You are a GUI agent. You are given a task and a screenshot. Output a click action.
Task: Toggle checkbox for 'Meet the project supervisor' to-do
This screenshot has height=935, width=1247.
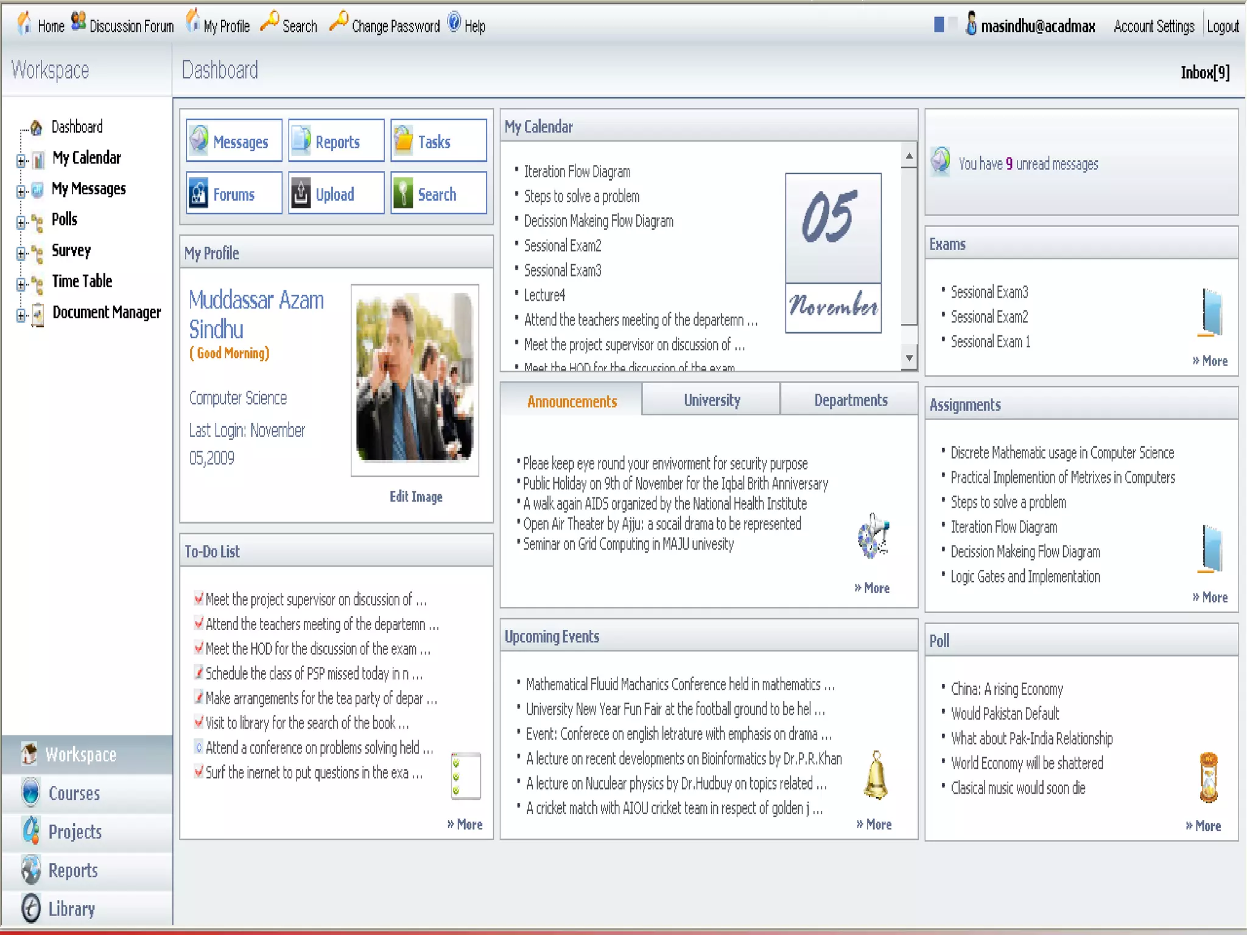(x=198, y=598)
